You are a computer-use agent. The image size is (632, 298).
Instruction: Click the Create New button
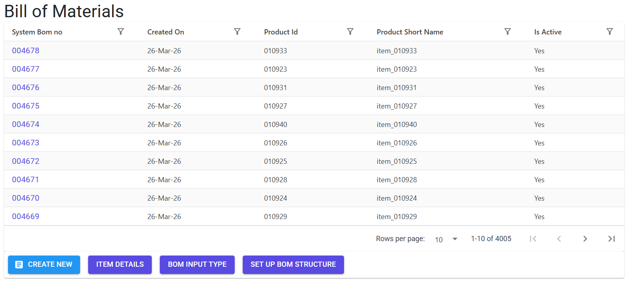tap(44, 265)
